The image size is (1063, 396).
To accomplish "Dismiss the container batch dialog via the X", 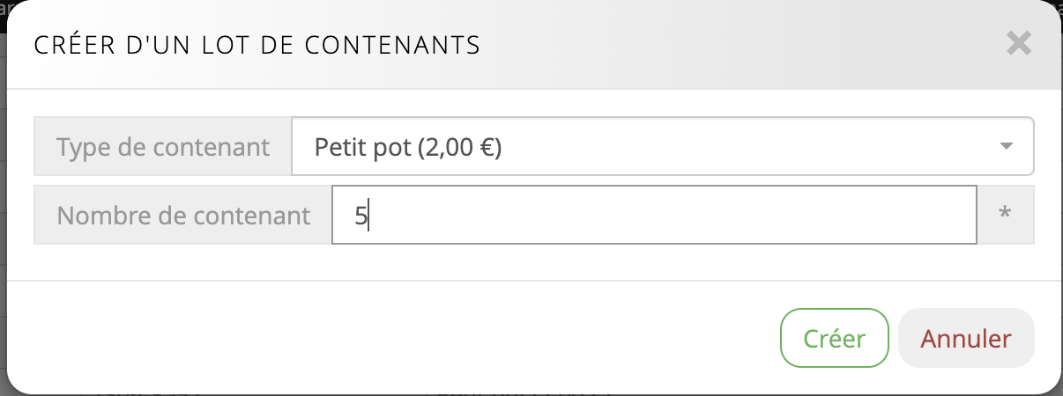I will 1018,44.
